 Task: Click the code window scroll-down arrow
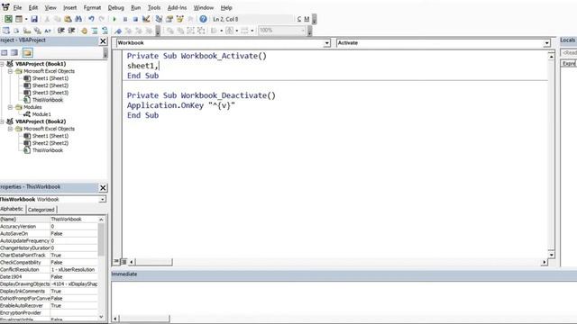click(x=551, y=255)
